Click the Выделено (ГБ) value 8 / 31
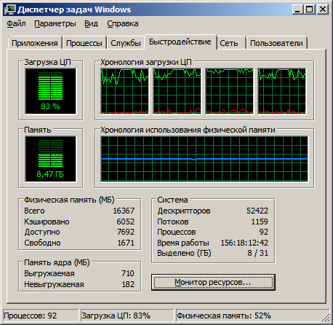This screenshot has width=333, height=325. 258,253
